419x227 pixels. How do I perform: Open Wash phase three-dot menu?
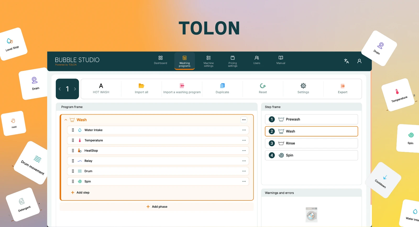pyautogui.click(x=244, y=120)
